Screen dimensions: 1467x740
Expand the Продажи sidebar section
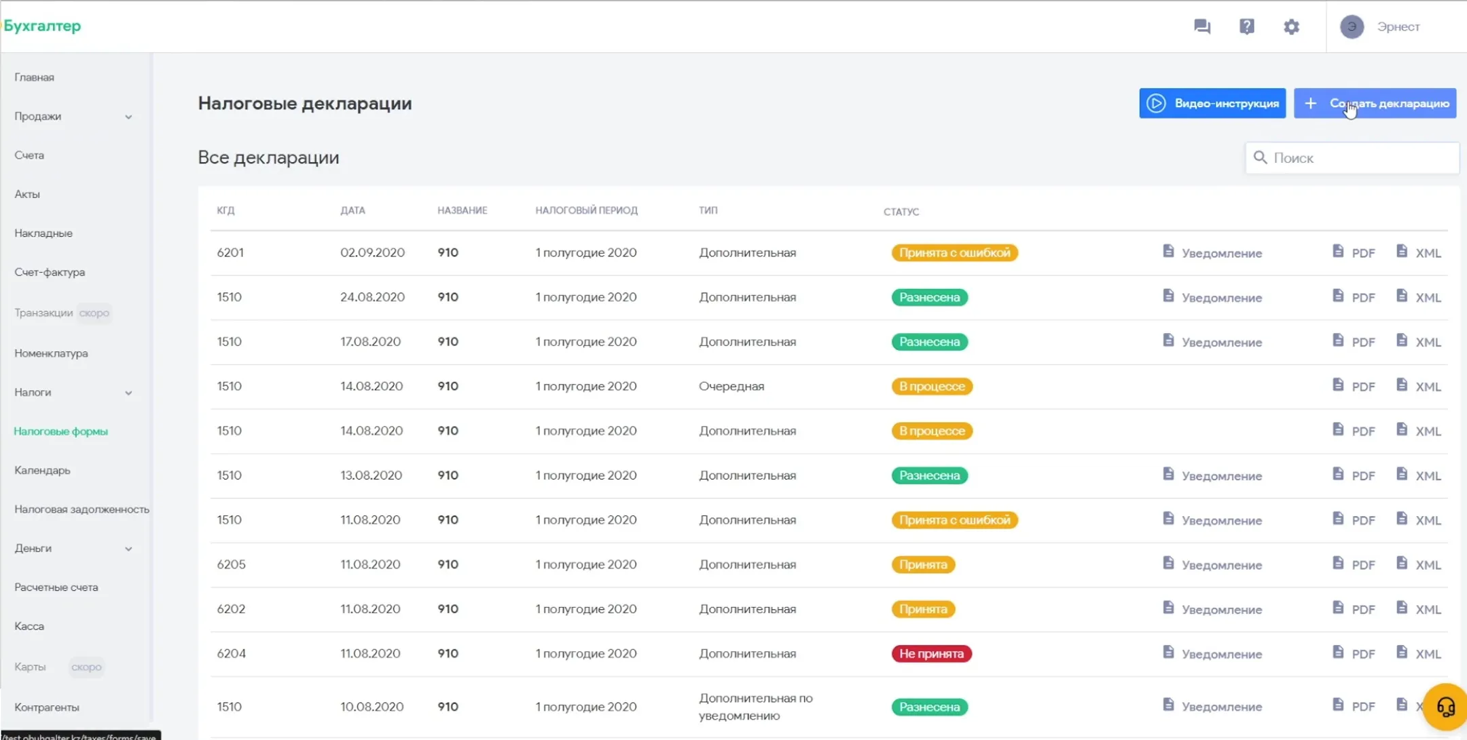click(73, 116)
